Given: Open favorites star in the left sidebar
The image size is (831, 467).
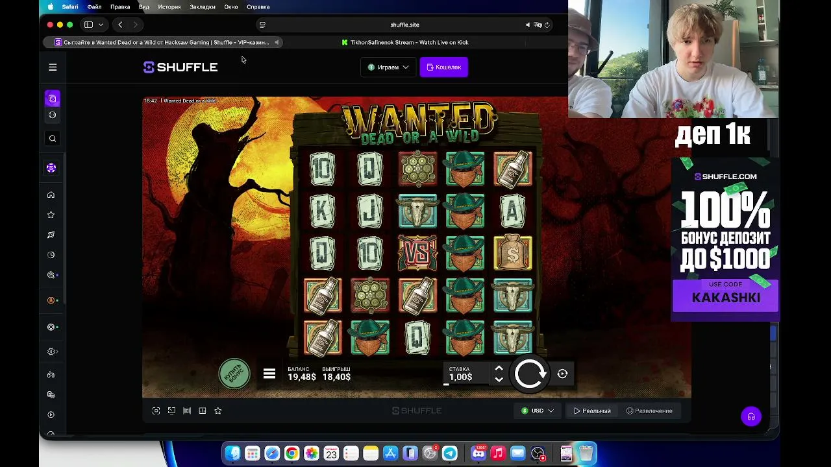Looking at the screenshot, I should (x=51, y=215).
